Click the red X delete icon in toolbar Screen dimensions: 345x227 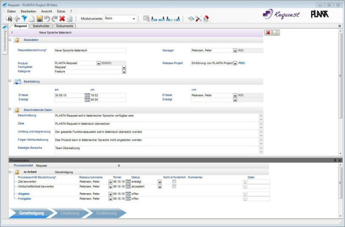[62, 19]
